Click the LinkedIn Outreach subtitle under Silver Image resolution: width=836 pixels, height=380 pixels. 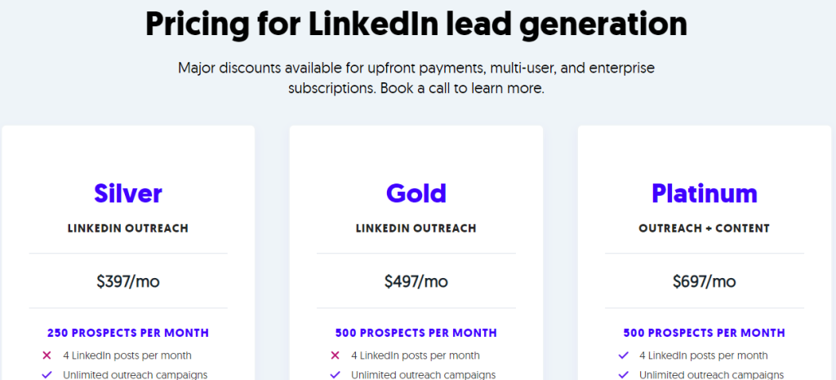coord(128,228)
